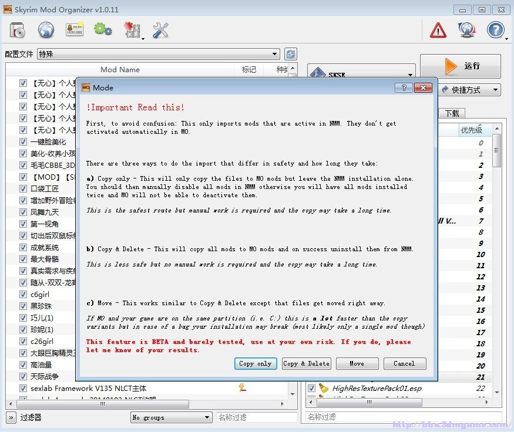Click the red warning triangle icon
514x432 pixels.
pos(438,30)
